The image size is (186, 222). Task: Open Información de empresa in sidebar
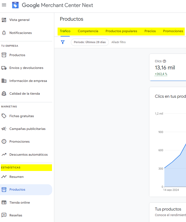[28, 81]
